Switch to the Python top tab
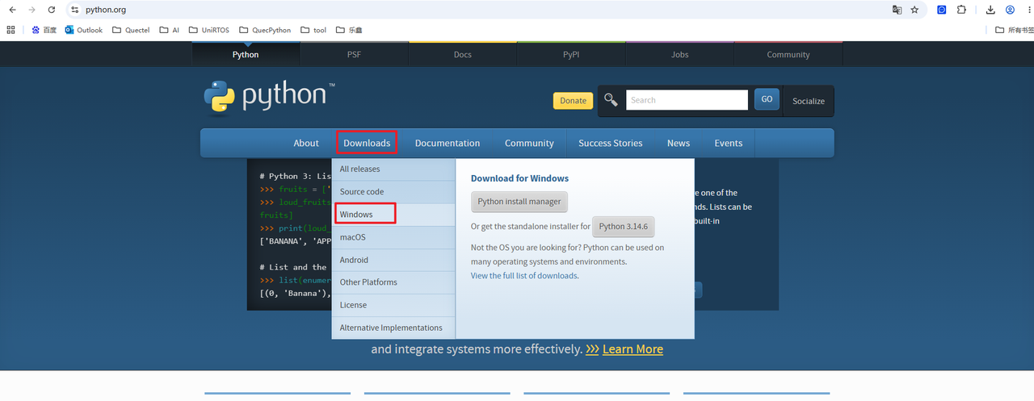Viewport: 1034px width, 401px height. pos(246,55)
